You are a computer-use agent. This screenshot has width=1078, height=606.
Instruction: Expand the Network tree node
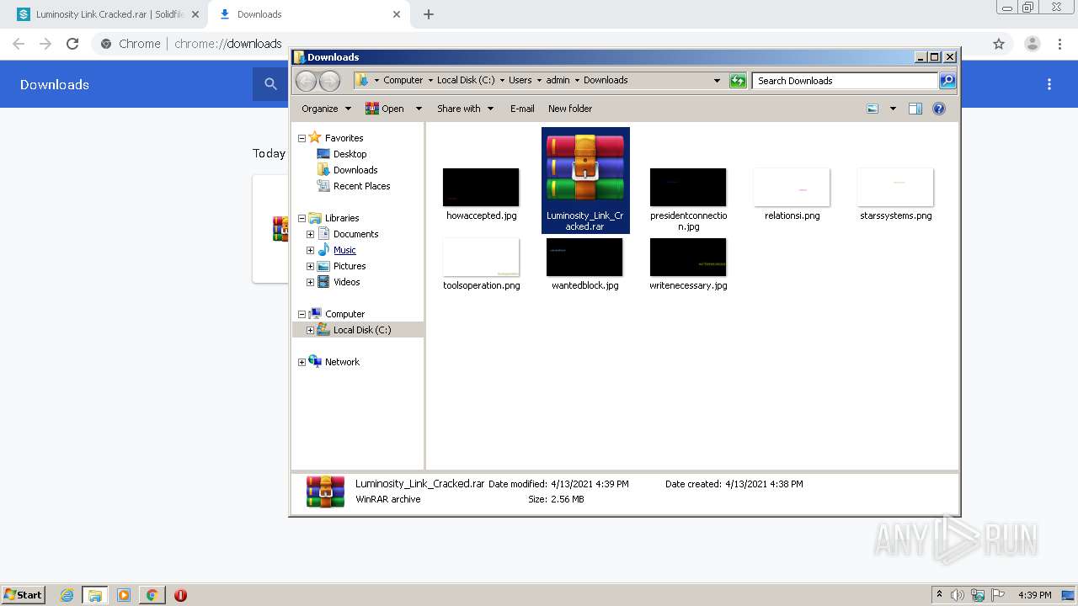(x=302, y=362)
